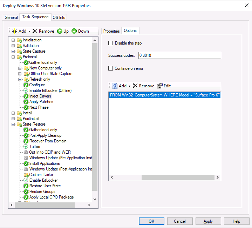Click the check icon beside Enable BitLocker (Offline)
The width and height of the screenshot is (252, 228).
[x=26, y=90]
